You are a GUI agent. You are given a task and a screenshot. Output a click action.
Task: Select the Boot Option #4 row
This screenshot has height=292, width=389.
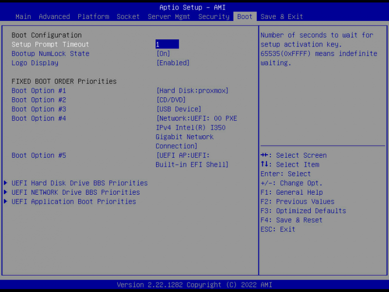[39, 118]
